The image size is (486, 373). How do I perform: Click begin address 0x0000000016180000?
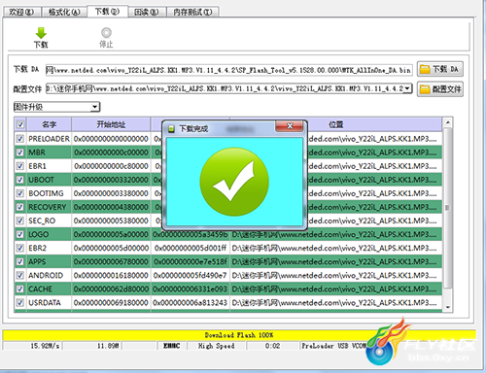[x=111, y=275]
